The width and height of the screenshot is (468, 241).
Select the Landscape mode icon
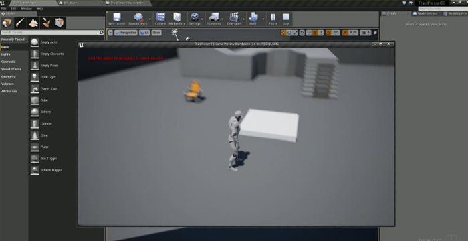33,23
